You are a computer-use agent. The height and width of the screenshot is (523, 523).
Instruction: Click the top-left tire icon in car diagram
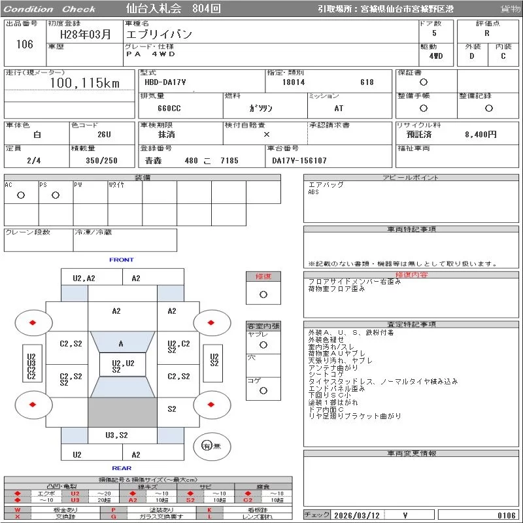pos(32,322)
